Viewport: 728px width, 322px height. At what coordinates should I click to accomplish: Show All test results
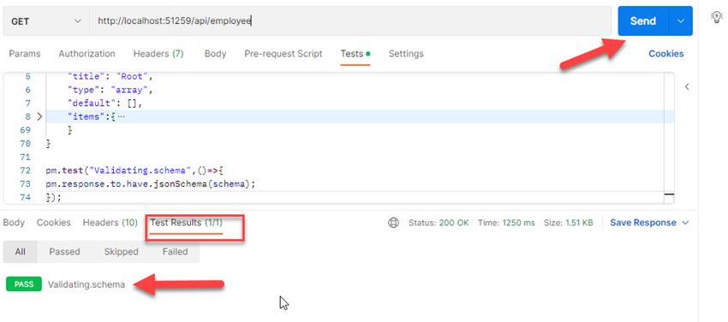point(20,252)
